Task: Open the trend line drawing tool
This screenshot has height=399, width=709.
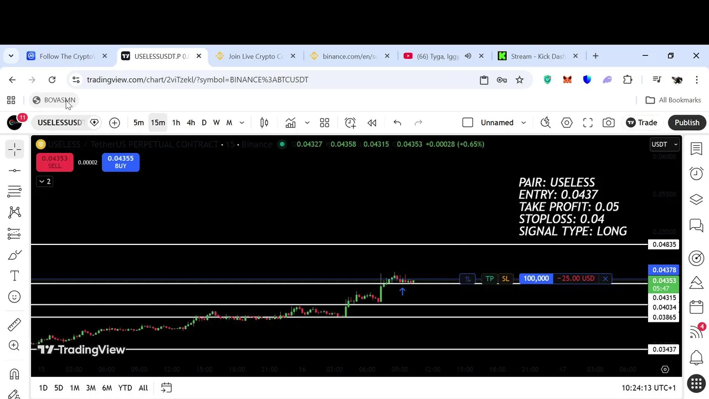Action: 15,170
